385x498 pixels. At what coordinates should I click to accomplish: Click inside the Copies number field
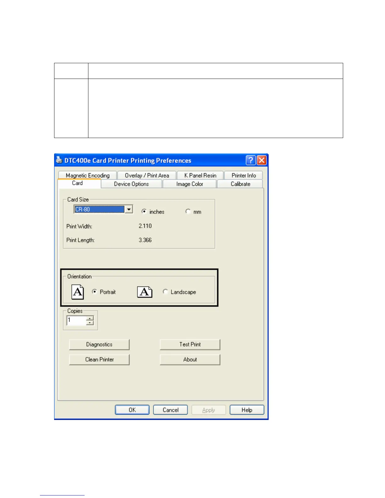point(76,321)
